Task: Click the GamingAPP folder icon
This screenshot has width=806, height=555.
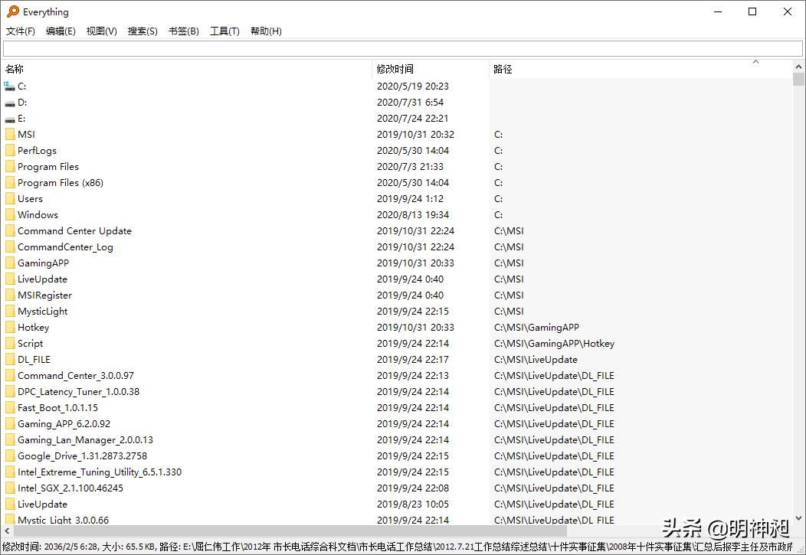Action: coord(10,263)
